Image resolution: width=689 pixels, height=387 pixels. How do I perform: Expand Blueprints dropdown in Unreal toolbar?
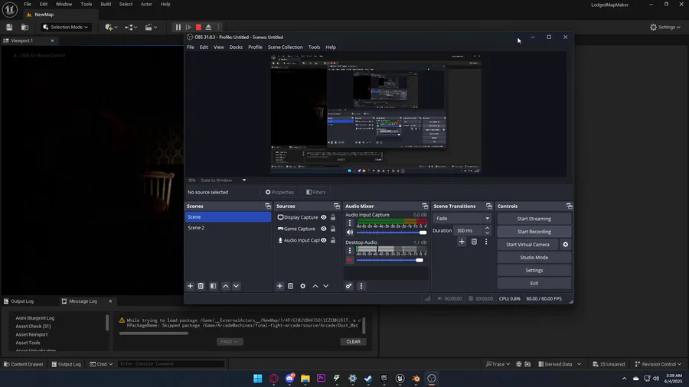(131, 28)
